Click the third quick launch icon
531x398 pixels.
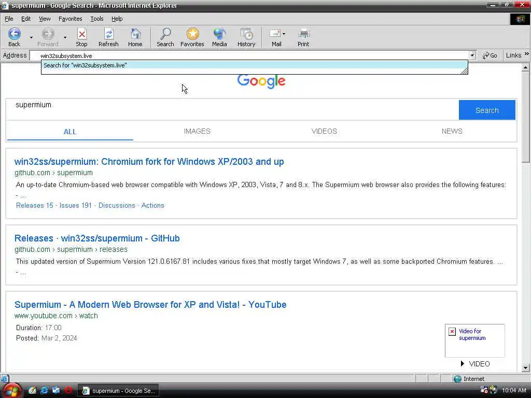click(56, 391)
